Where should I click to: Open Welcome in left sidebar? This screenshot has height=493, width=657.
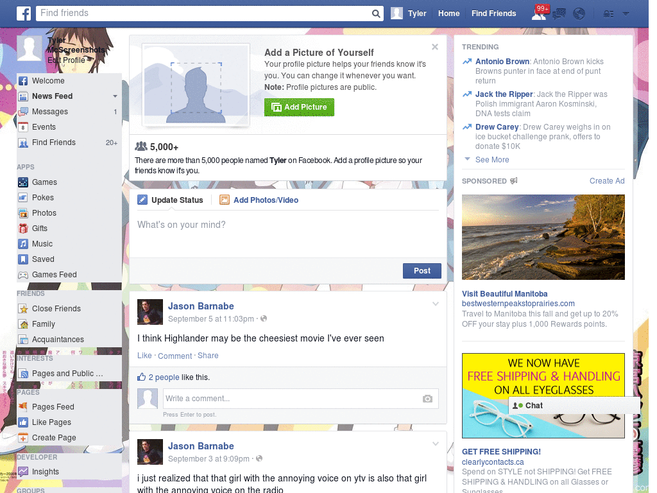click(x=69, y=81)
